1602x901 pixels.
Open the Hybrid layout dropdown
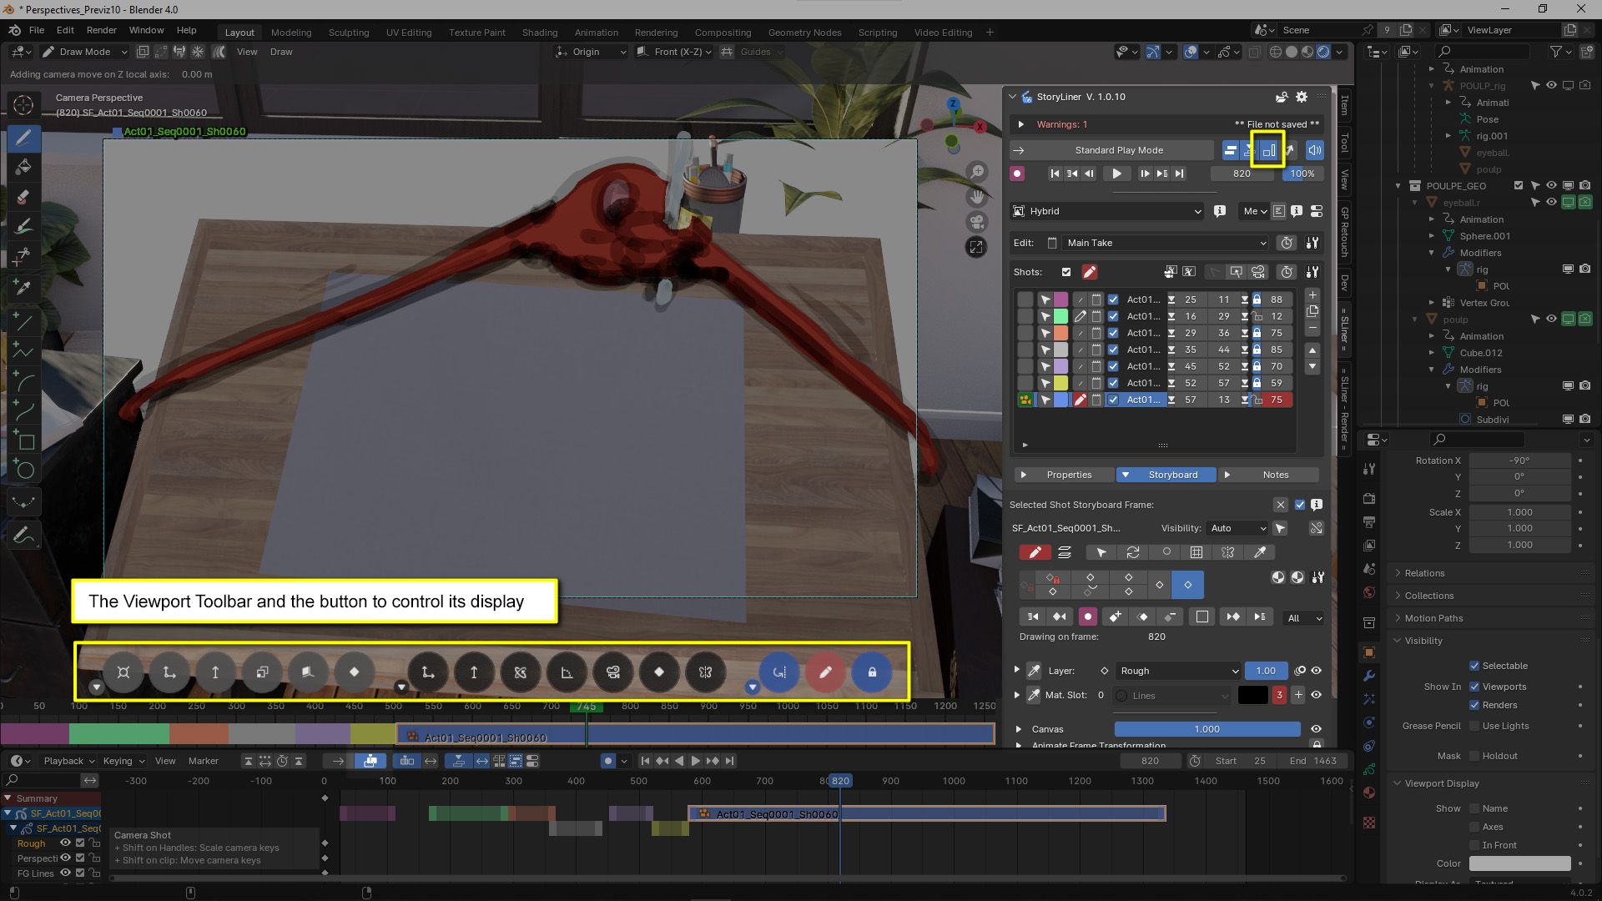(1106, 211)
